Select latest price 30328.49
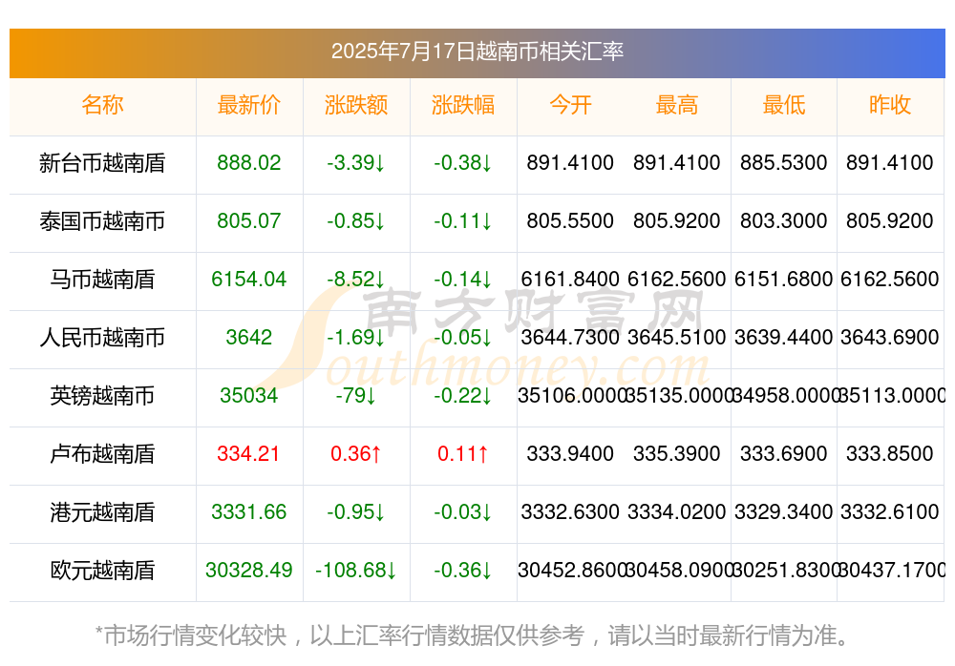 pos(249,570)
